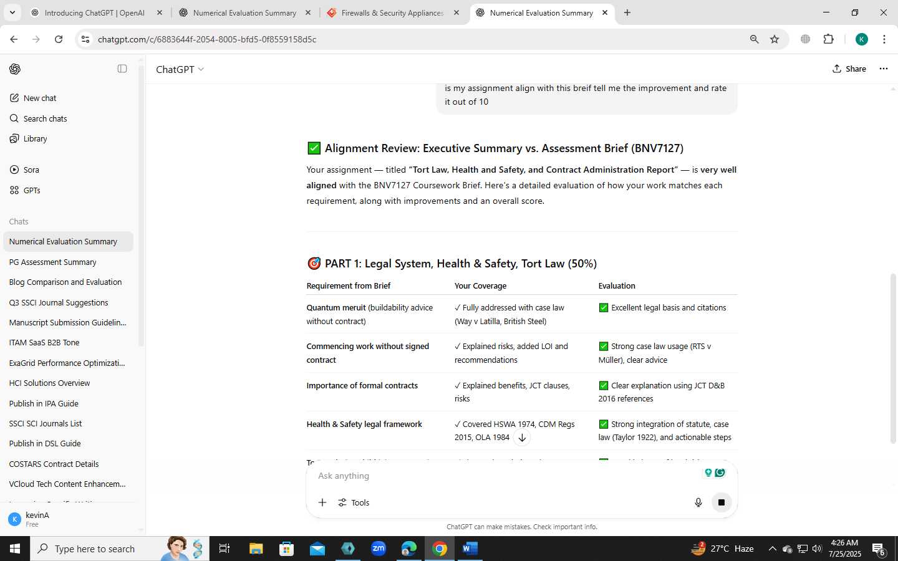Click the Ask anything input field
The image size is (898, 561).
pos(505,476)
